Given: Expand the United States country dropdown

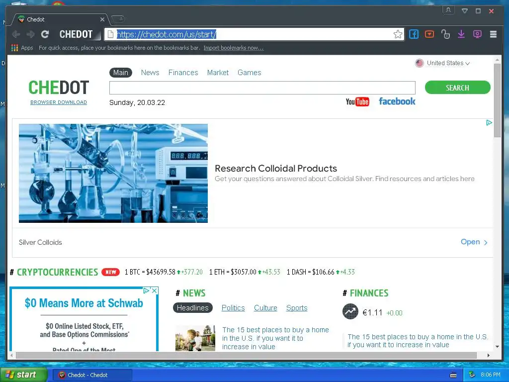Looking at the screenshot, I should click(x=448, y=63).
